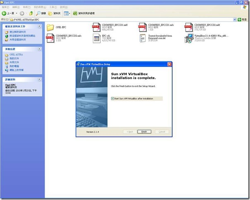
Task: Open the Tools menu, fifth in menu bar
Action: 53,7
